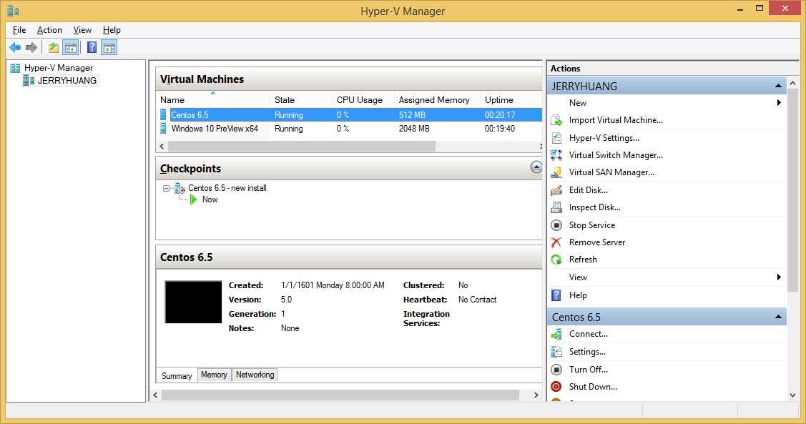Click scroll-down arrow of Actions pane
The height and width of the screenshot is (424, 806).
point(792,395)
